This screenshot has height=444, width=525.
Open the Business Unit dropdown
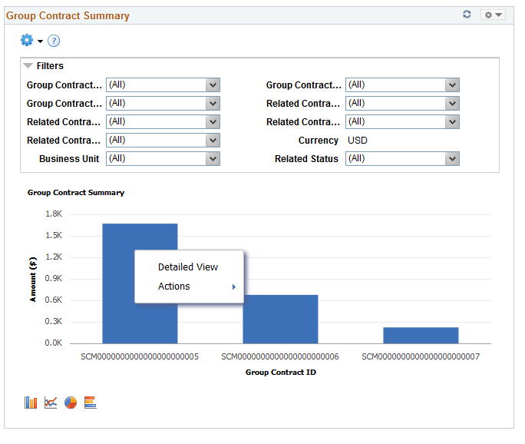pyautogui.click(x=163, y=159)
